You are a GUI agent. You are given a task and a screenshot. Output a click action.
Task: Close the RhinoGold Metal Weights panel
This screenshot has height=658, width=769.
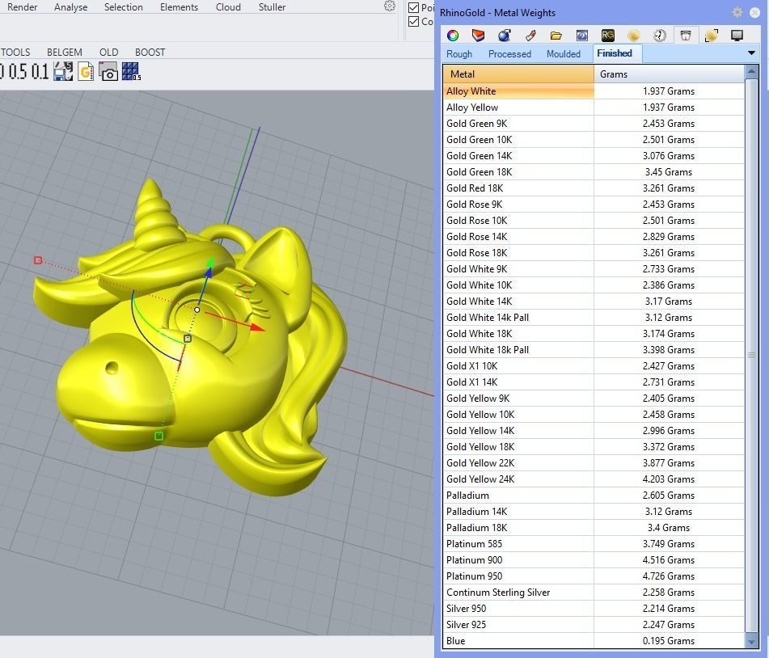[754, 12]
